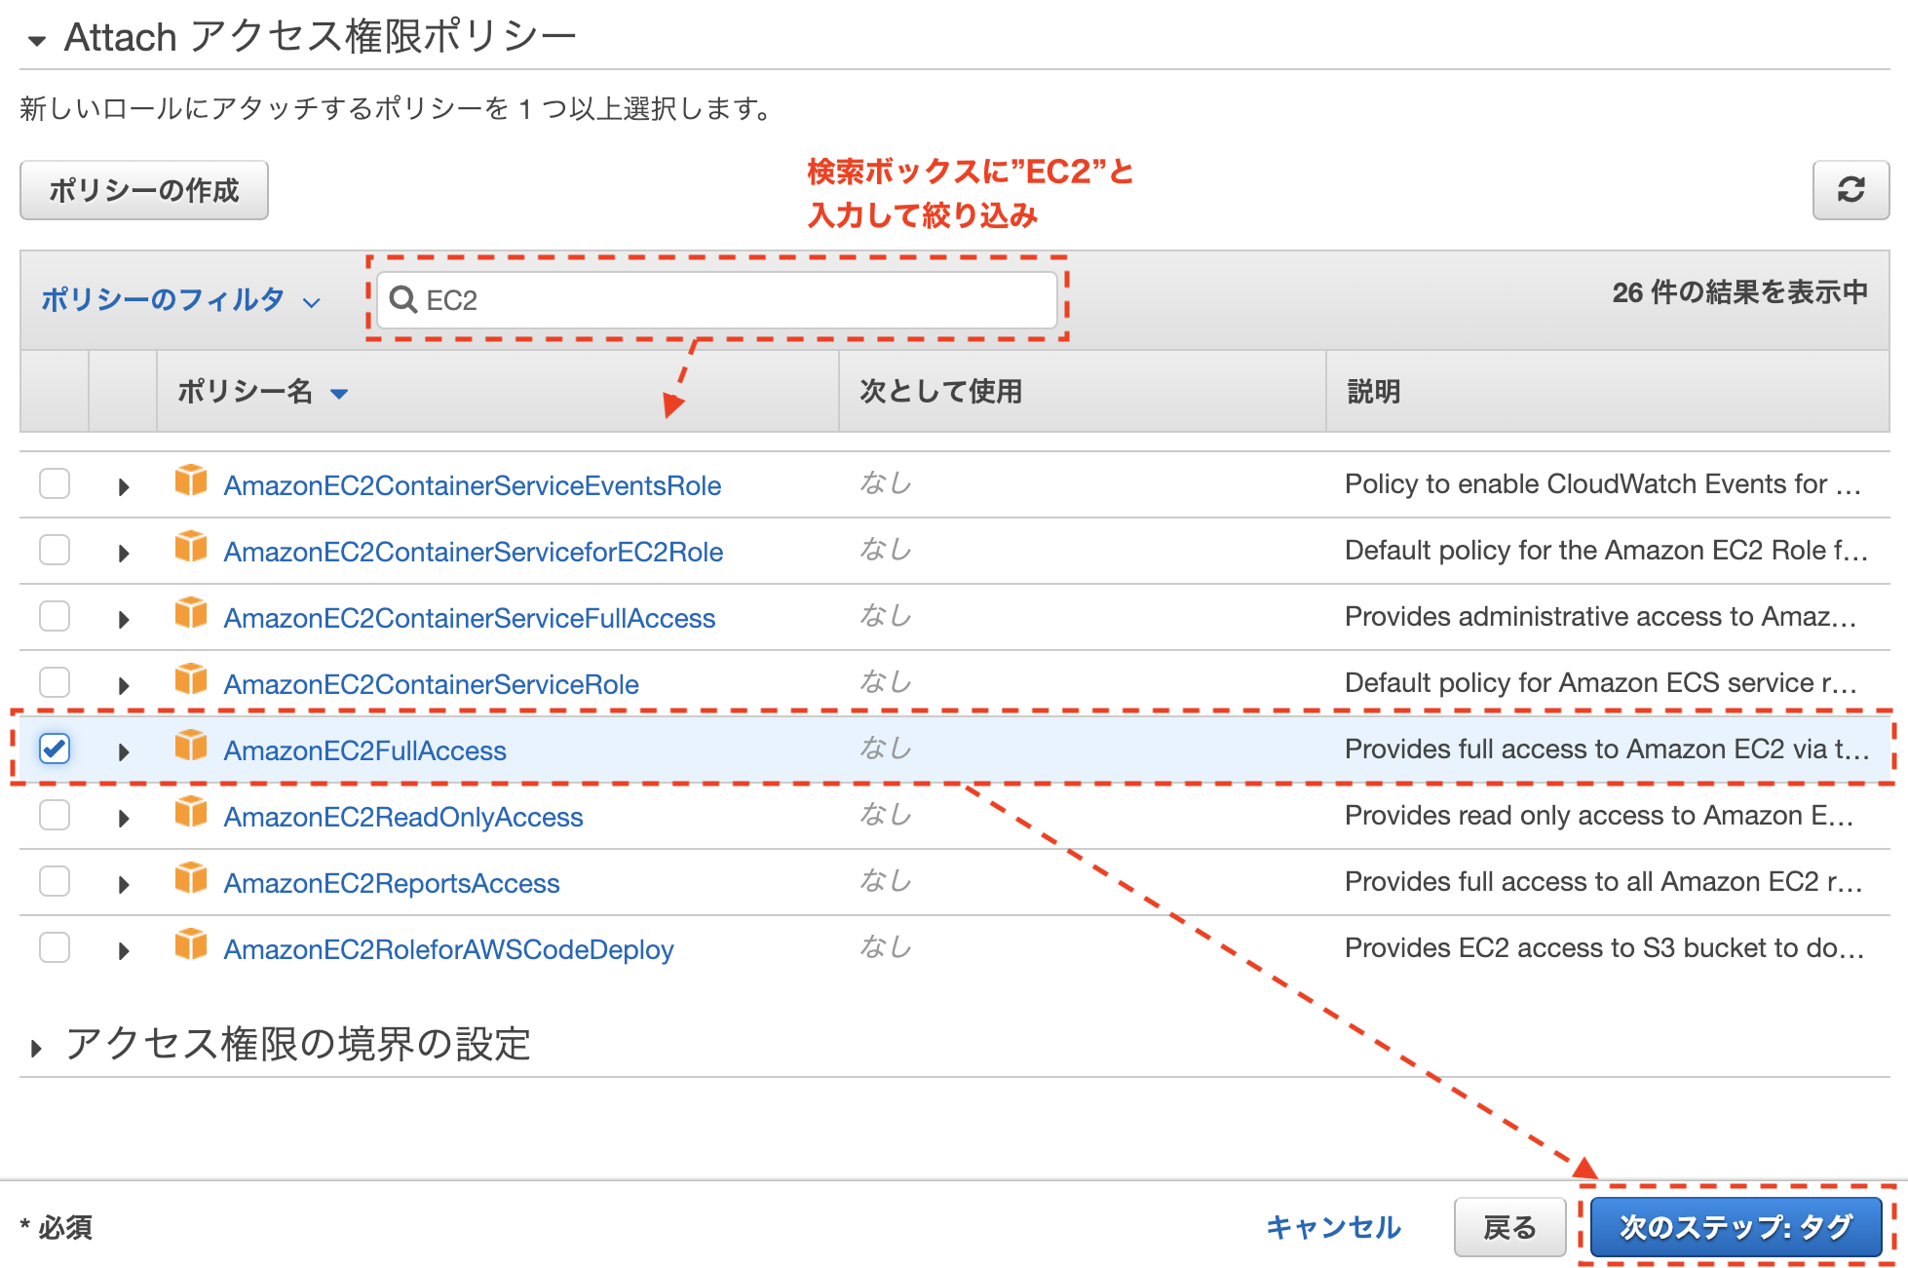Click the AmazonEC2ReadOnlyAccess policy cube icon

coord(191,813)
